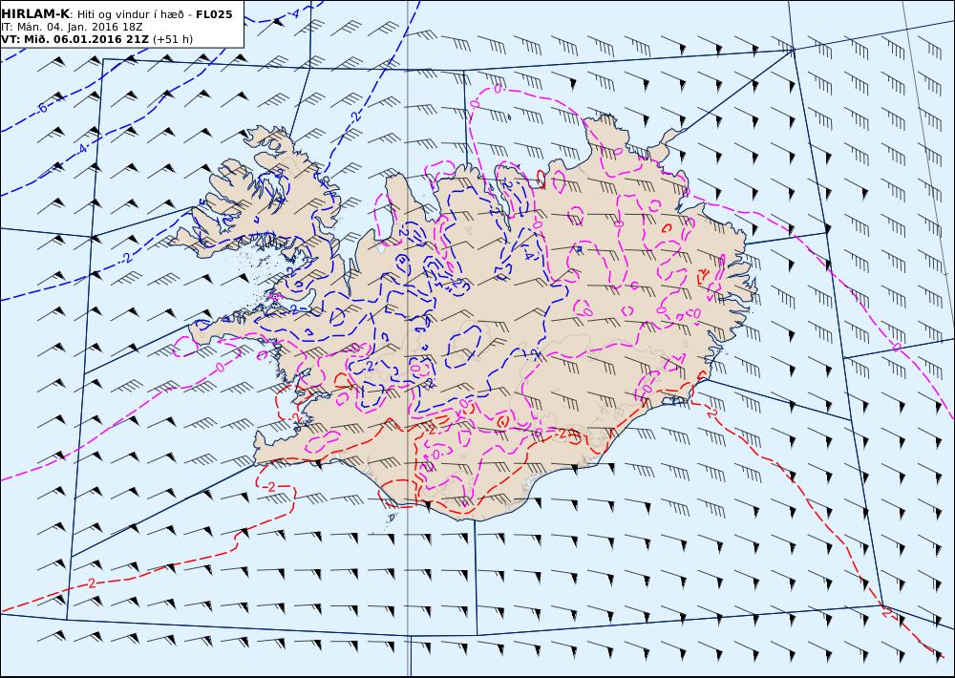Image resolution: width=955 pixels, height=678 pixels.
Task: Click the "FL025" flight level label
Action: pyautogui.click(x=214, y=14)
